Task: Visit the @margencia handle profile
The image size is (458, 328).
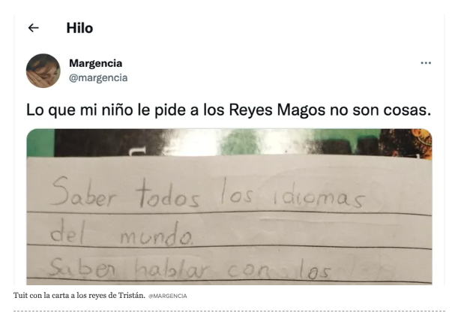Action: (x=98, y=78)
